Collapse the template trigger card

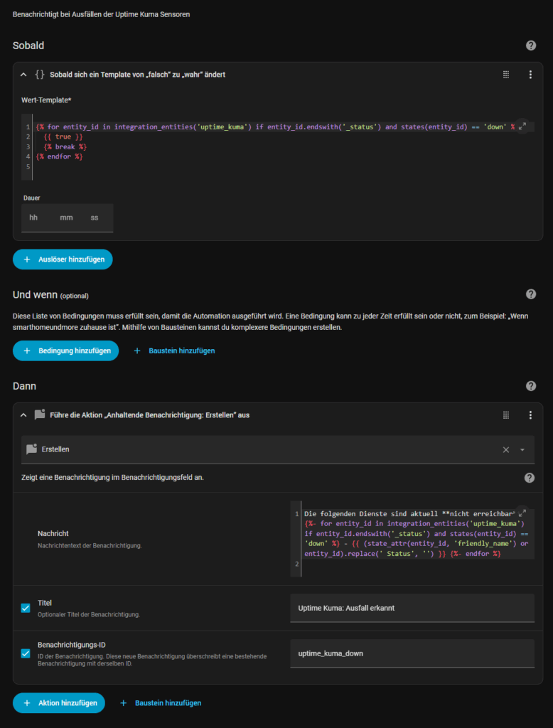23,74
